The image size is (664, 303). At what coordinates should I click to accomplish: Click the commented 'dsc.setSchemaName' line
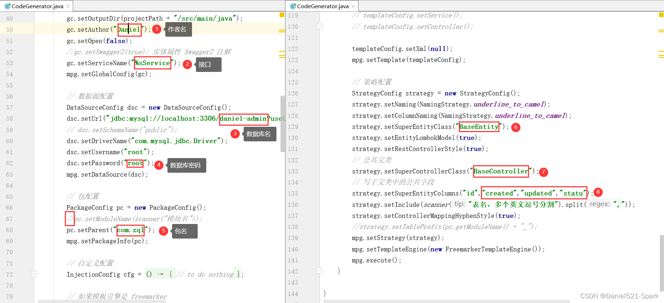point(122,130)
